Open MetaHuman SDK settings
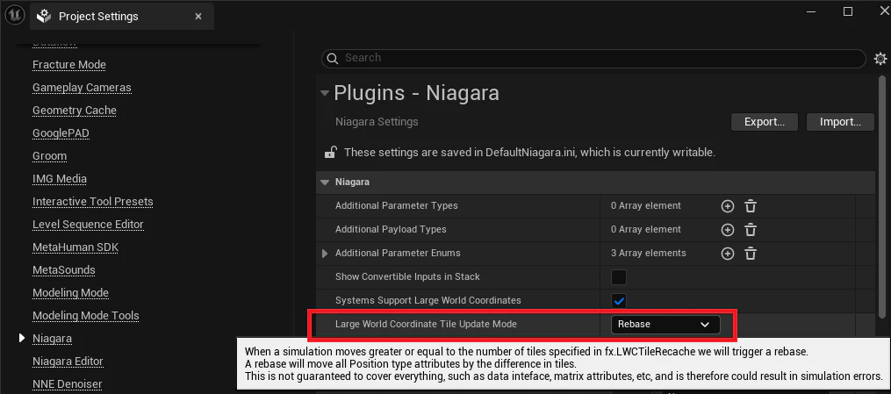Image resolution: width=891 pixels, height=394 pixels. coord(75,247)
